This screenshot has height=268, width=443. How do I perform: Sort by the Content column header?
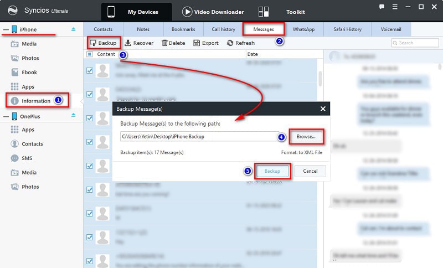(106, 54)
